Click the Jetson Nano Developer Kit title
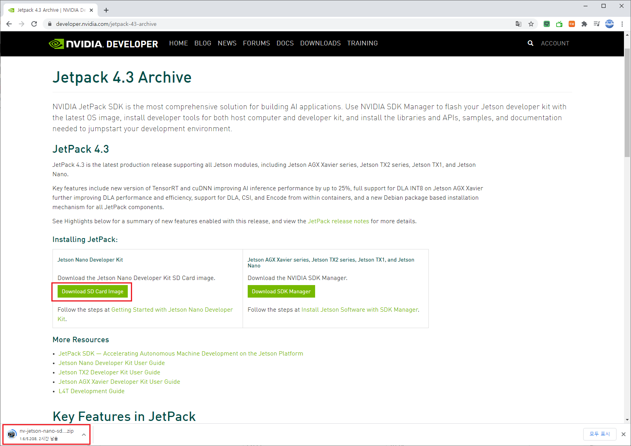This screenshot has width=631, height=446. click(x=90, y=260)
